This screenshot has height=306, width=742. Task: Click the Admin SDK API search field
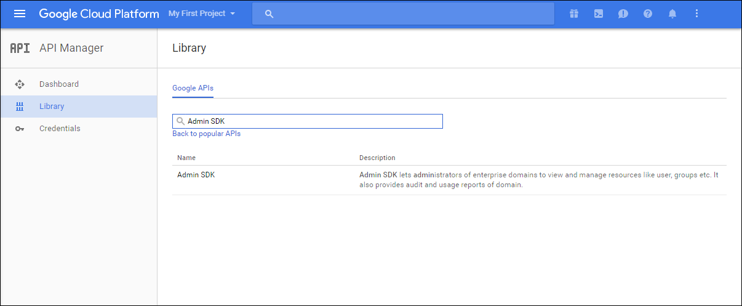pyautogui.click(x=314, y=121)
